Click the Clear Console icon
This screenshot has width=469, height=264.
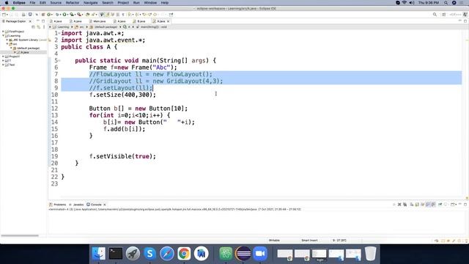pos(412,205)
